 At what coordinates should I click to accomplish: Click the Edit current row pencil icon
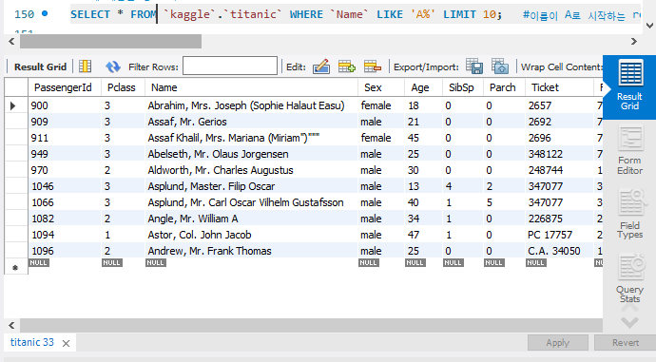[x=321, y=67]
